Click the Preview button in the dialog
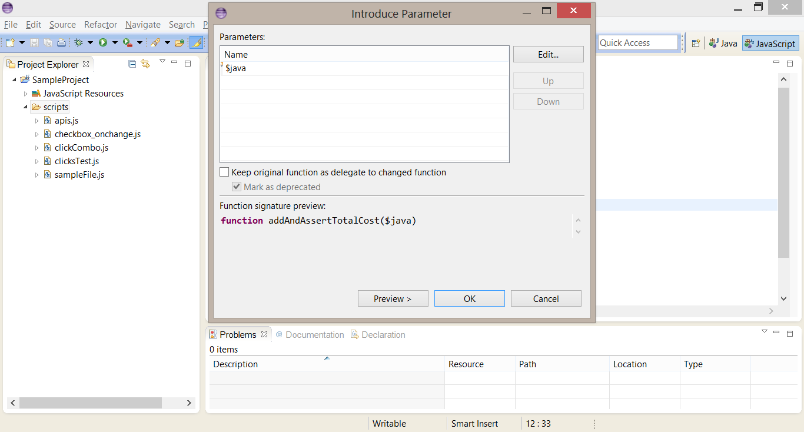 [393, 298]
